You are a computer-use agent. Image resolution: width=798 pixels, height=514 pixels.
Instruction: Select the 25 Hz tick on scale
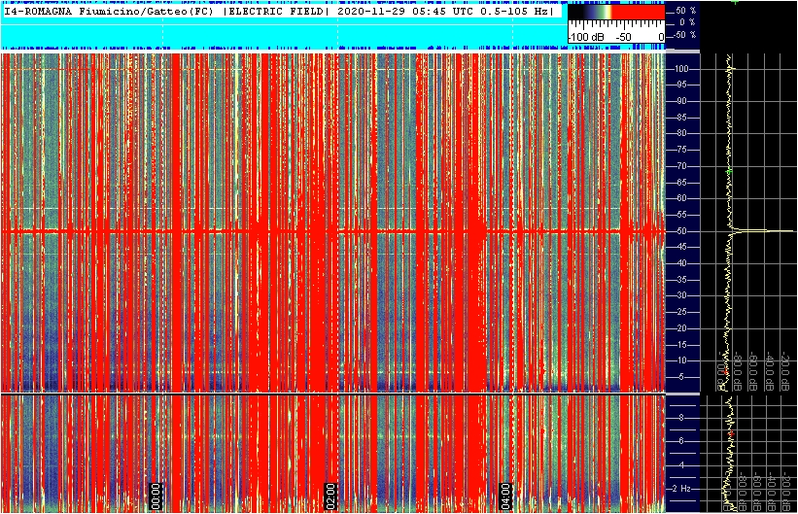click(681, 312)
